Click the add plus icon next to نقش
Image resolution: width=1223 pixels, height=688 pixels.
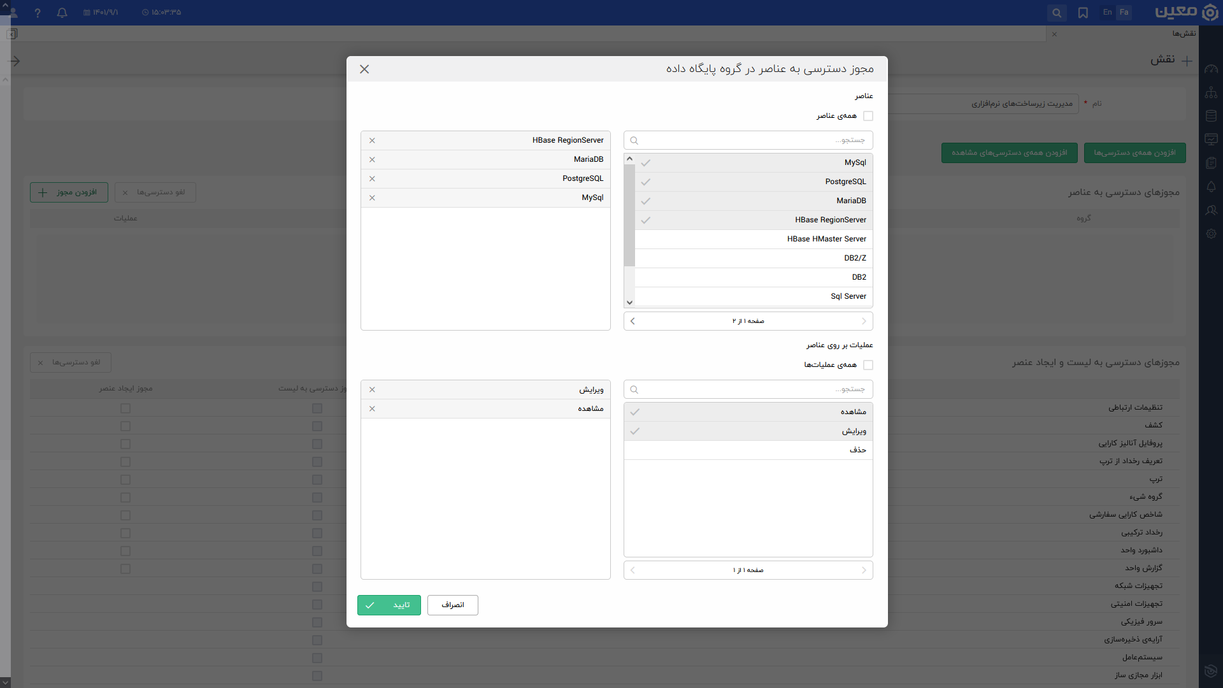click(x=1187, y=61)
